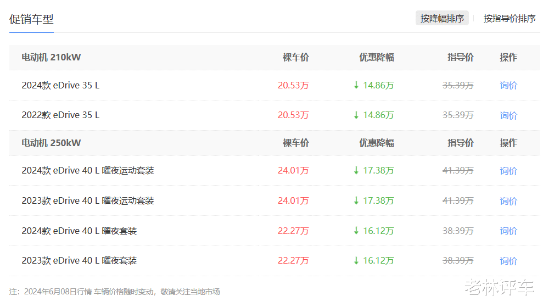Click 35.39万 guide price of 2022款 eDrive 35 L
The width and height of the screenshot is (543, 307).
(x=458, y=115)
